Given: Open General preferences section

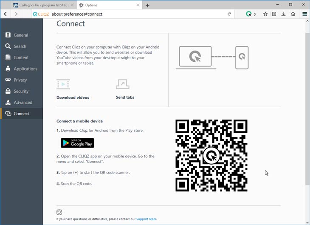Looking at the screenshot, I should pyautogui.click(x=22, y=35).
